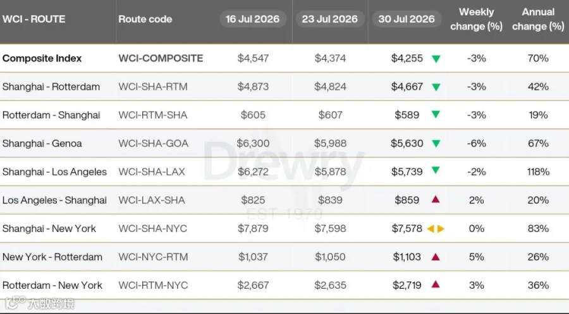The height and width of the screenshot is (314, 569).
Task: Click the green down arrow for Composite Index
Action: click(436, 59)
